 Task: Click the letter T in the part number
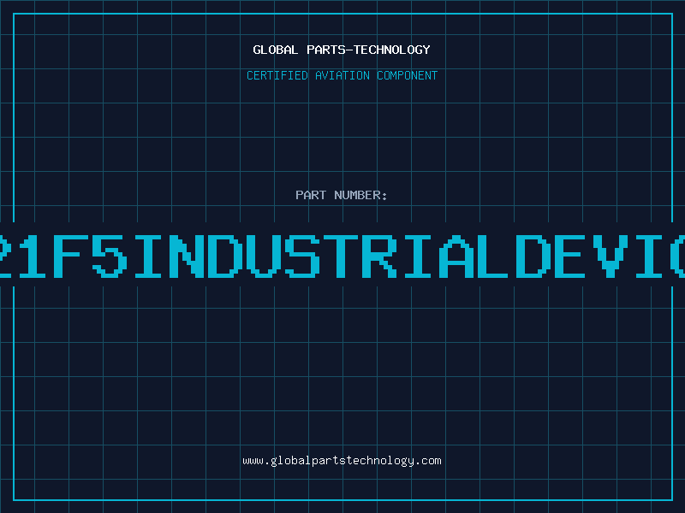click(x=337, y=256)
